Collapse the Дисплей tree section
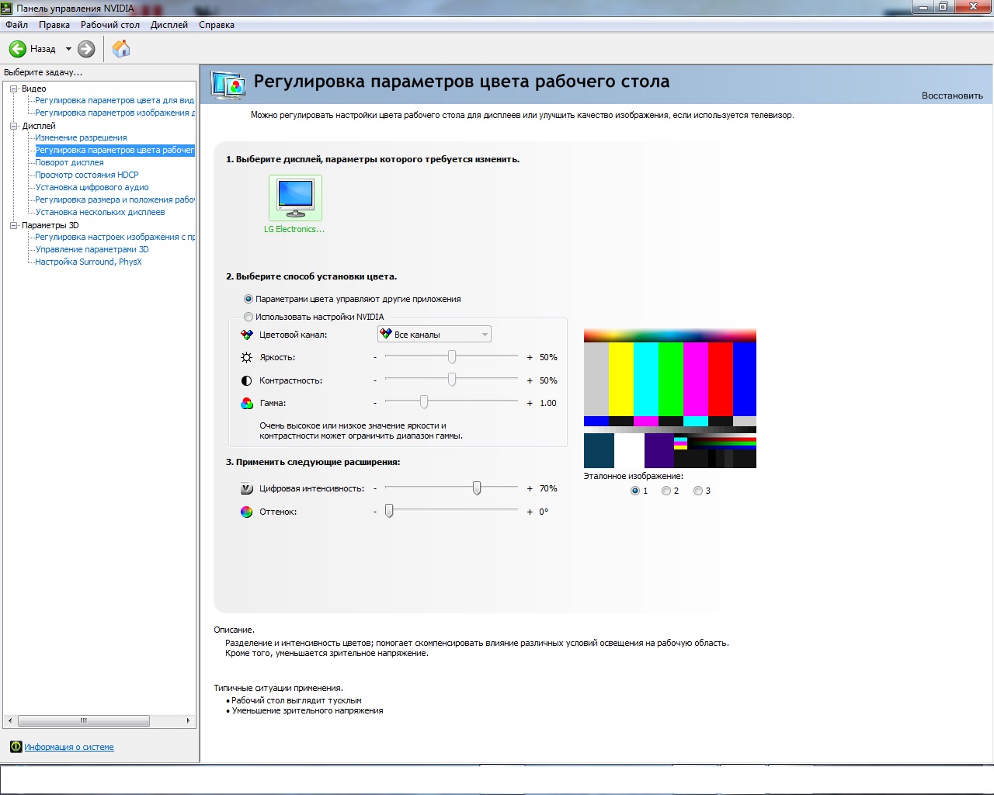 point(13,126)
